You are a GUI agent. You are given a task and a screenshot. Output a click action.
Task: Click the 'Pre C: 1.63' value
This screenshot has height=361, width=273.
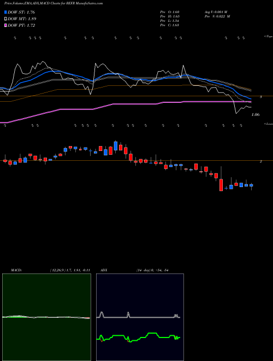tap(170, 25)
